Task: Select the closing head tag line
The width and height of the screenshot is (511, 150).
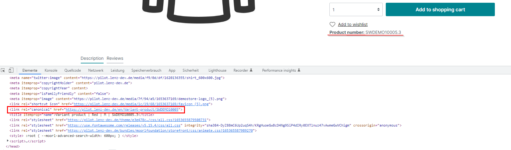Action: click(13, 146)
